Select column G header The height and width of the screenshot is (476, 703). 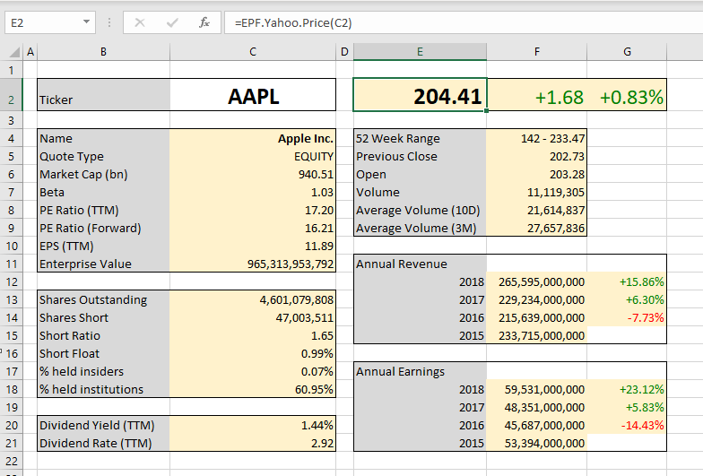point(627,52)
